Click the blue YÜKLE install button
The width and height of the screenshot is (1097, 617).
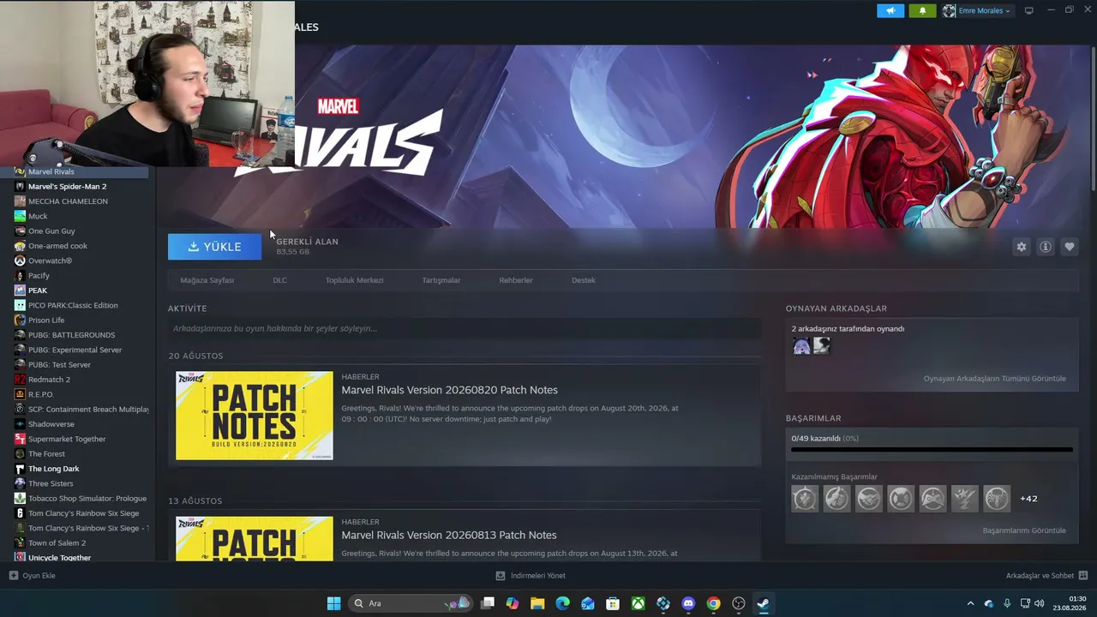[x=215, y=247]
